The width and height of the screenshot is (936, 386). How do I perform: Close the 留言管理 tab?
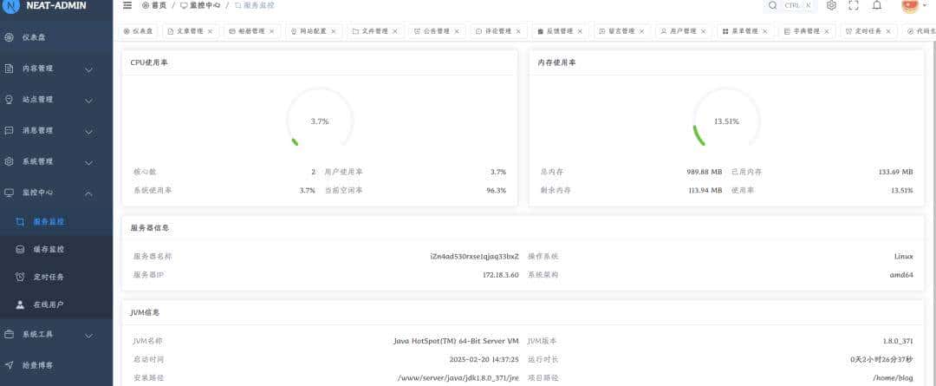tap(641, 31)
